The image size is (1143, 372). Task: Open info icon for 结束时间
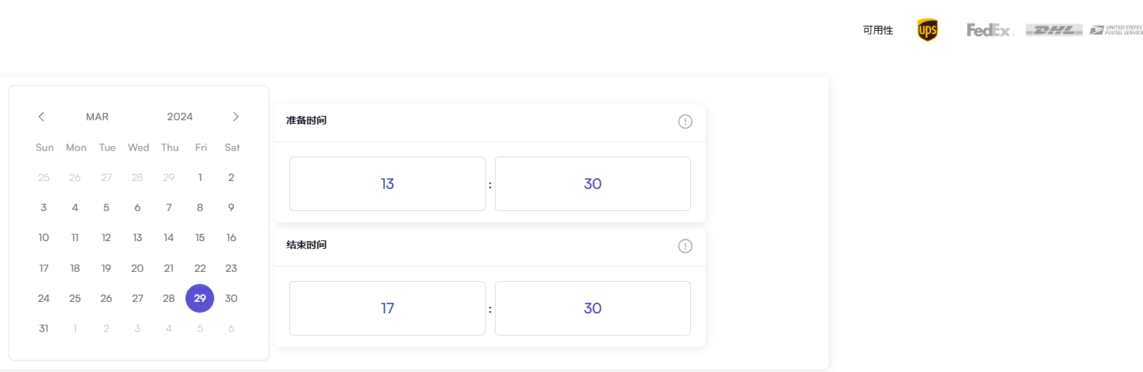click(x=685, y=246)
